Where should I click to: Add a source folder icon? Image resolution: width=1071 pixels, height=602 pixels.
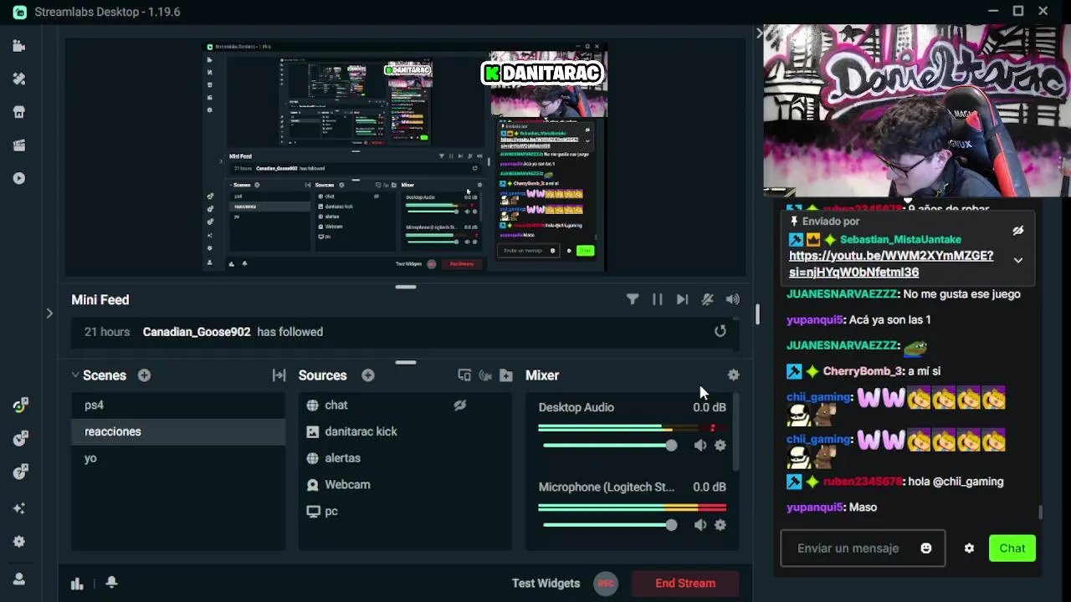pyautogui.click(x=505, y=375)
